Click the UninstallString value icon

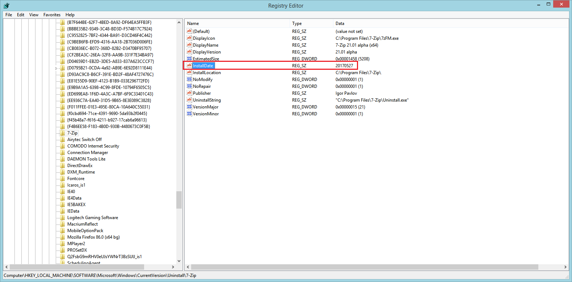189,100
